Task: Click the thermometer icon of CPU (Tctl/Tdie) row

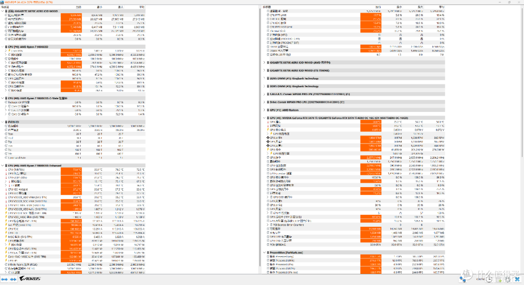Action: [x=6, y=169]
